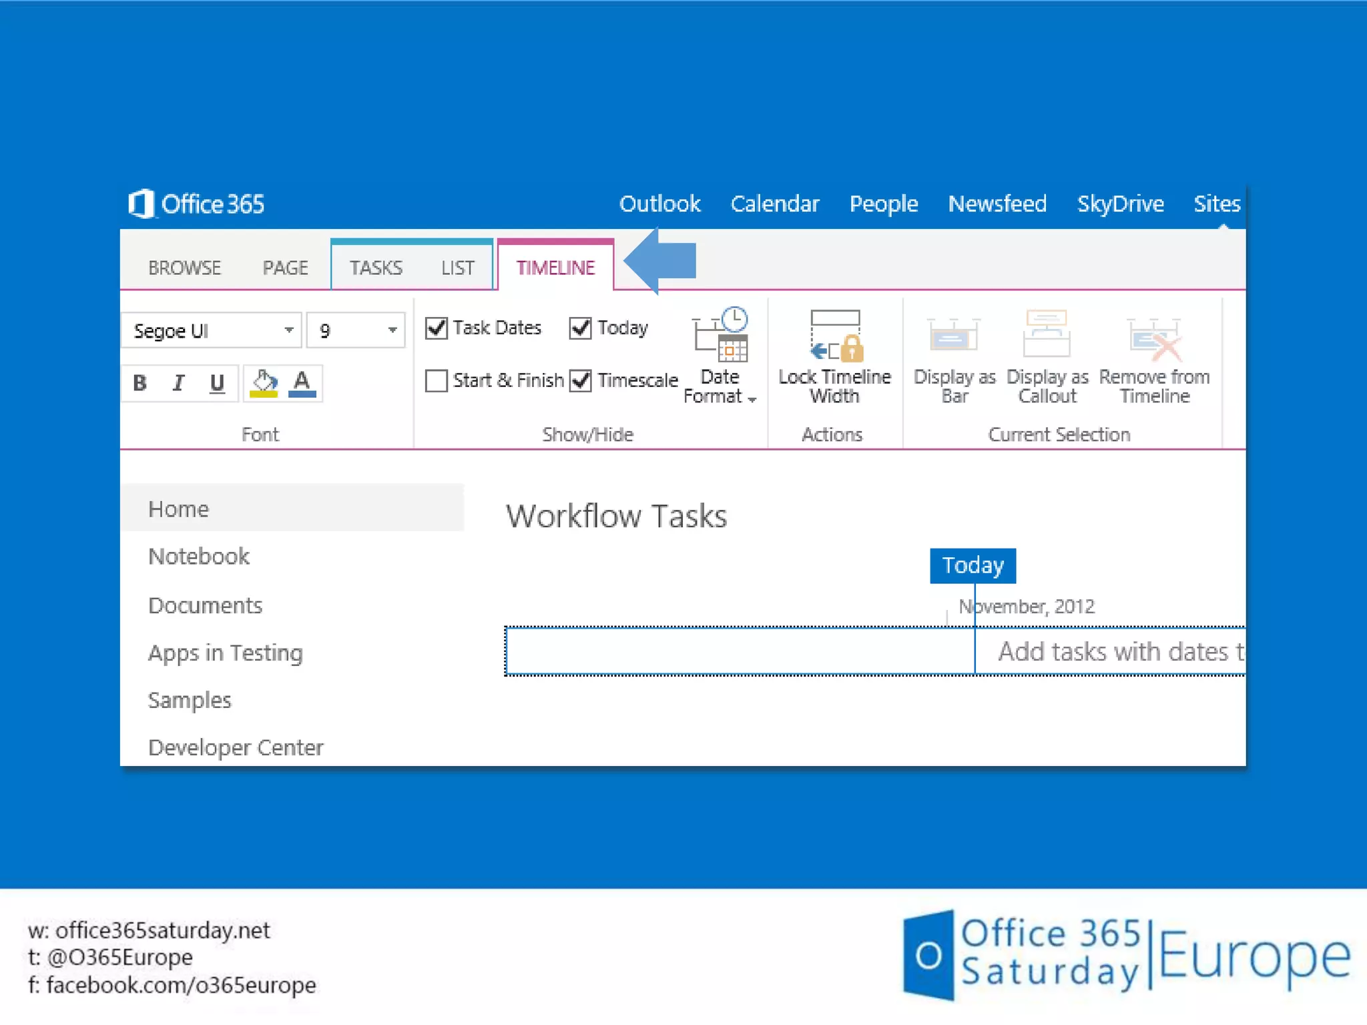Open Documents in the left sidebar

[x=205, y=606]
